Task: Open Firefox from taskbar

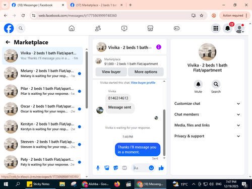Action: [x=117, y=184]
